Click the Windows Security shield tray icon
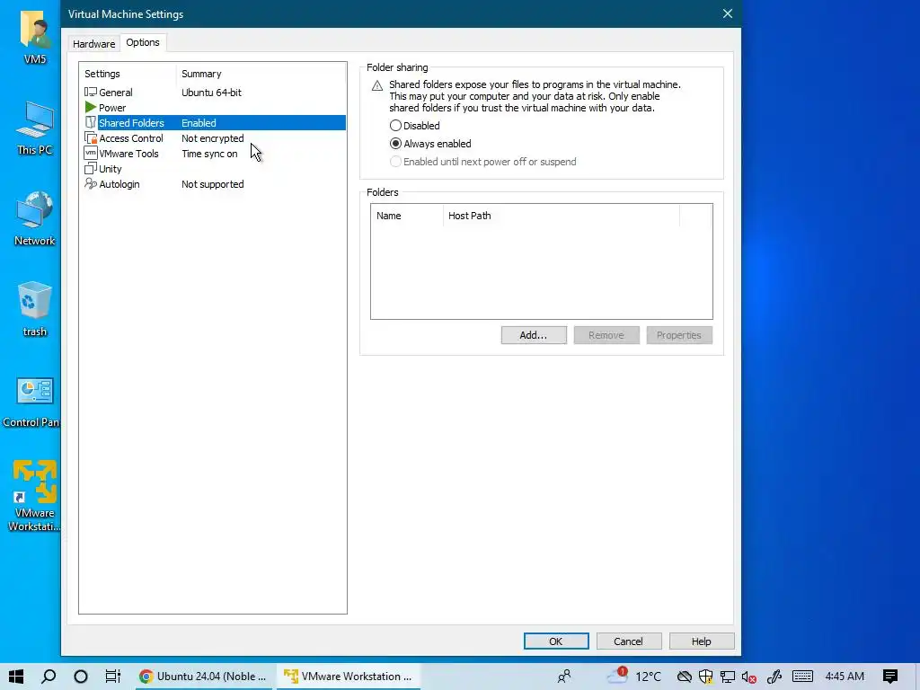The width and height of the screenshot is (920, 690). [705, 677]
